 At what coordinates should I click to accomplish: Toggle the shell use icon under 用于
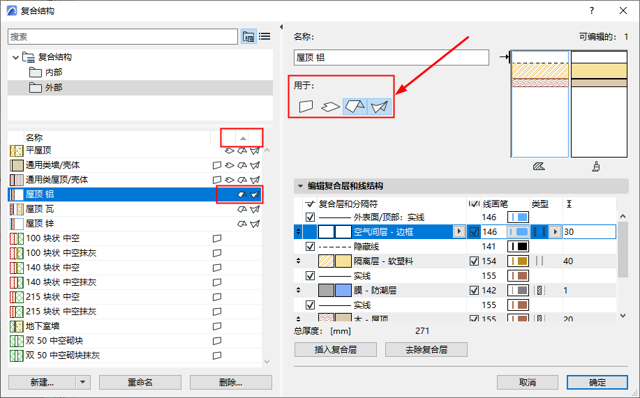pyautogui.click(x=379, y=107)
